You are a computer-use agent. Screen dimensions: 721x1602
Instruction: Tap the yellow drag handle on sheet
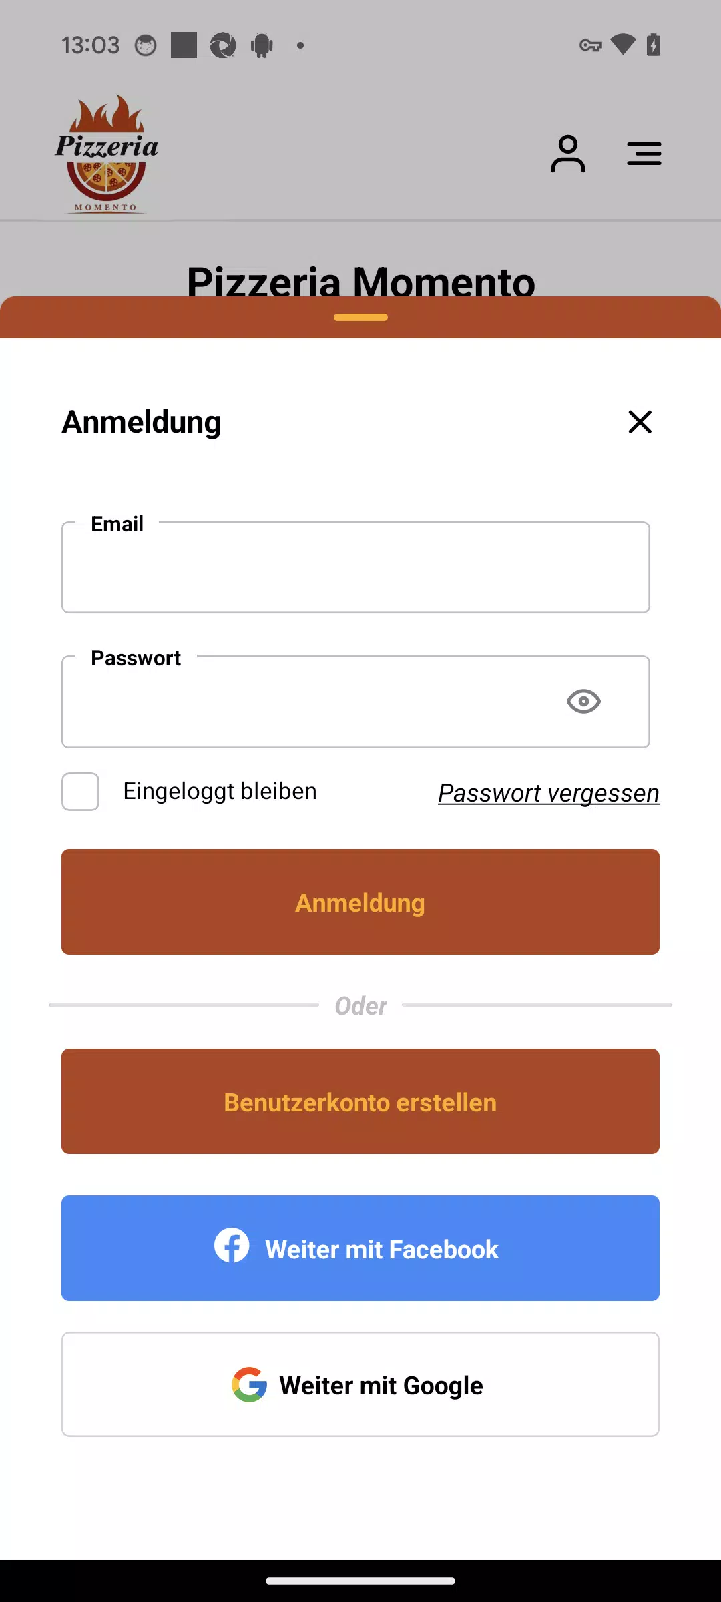click(x=360, y=317)
